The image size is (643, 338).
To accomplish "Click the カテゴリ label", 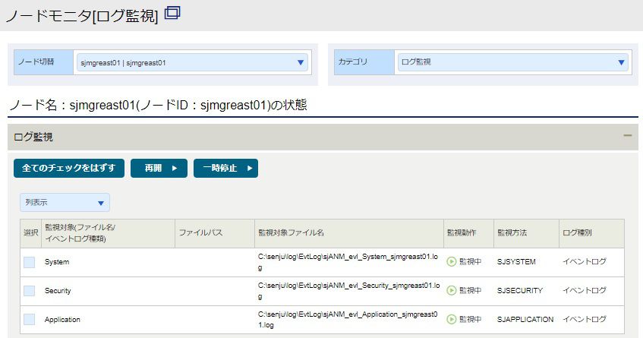I will pos(352,62).
